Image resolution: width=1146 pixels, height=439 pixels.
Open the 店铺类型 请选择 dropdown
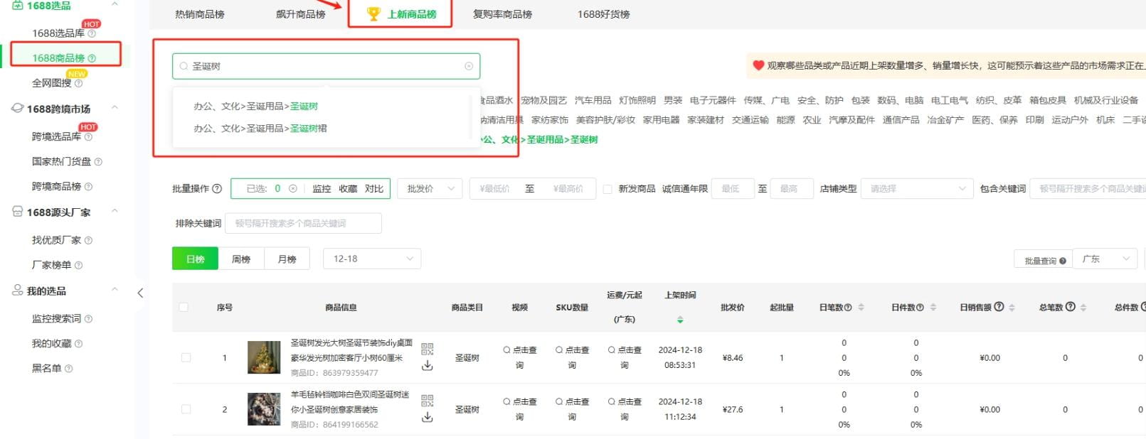click(917, 189)
